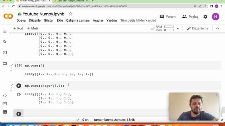Open the command palette icon
This screenshot has height=126, width=225.
point(5,104)
